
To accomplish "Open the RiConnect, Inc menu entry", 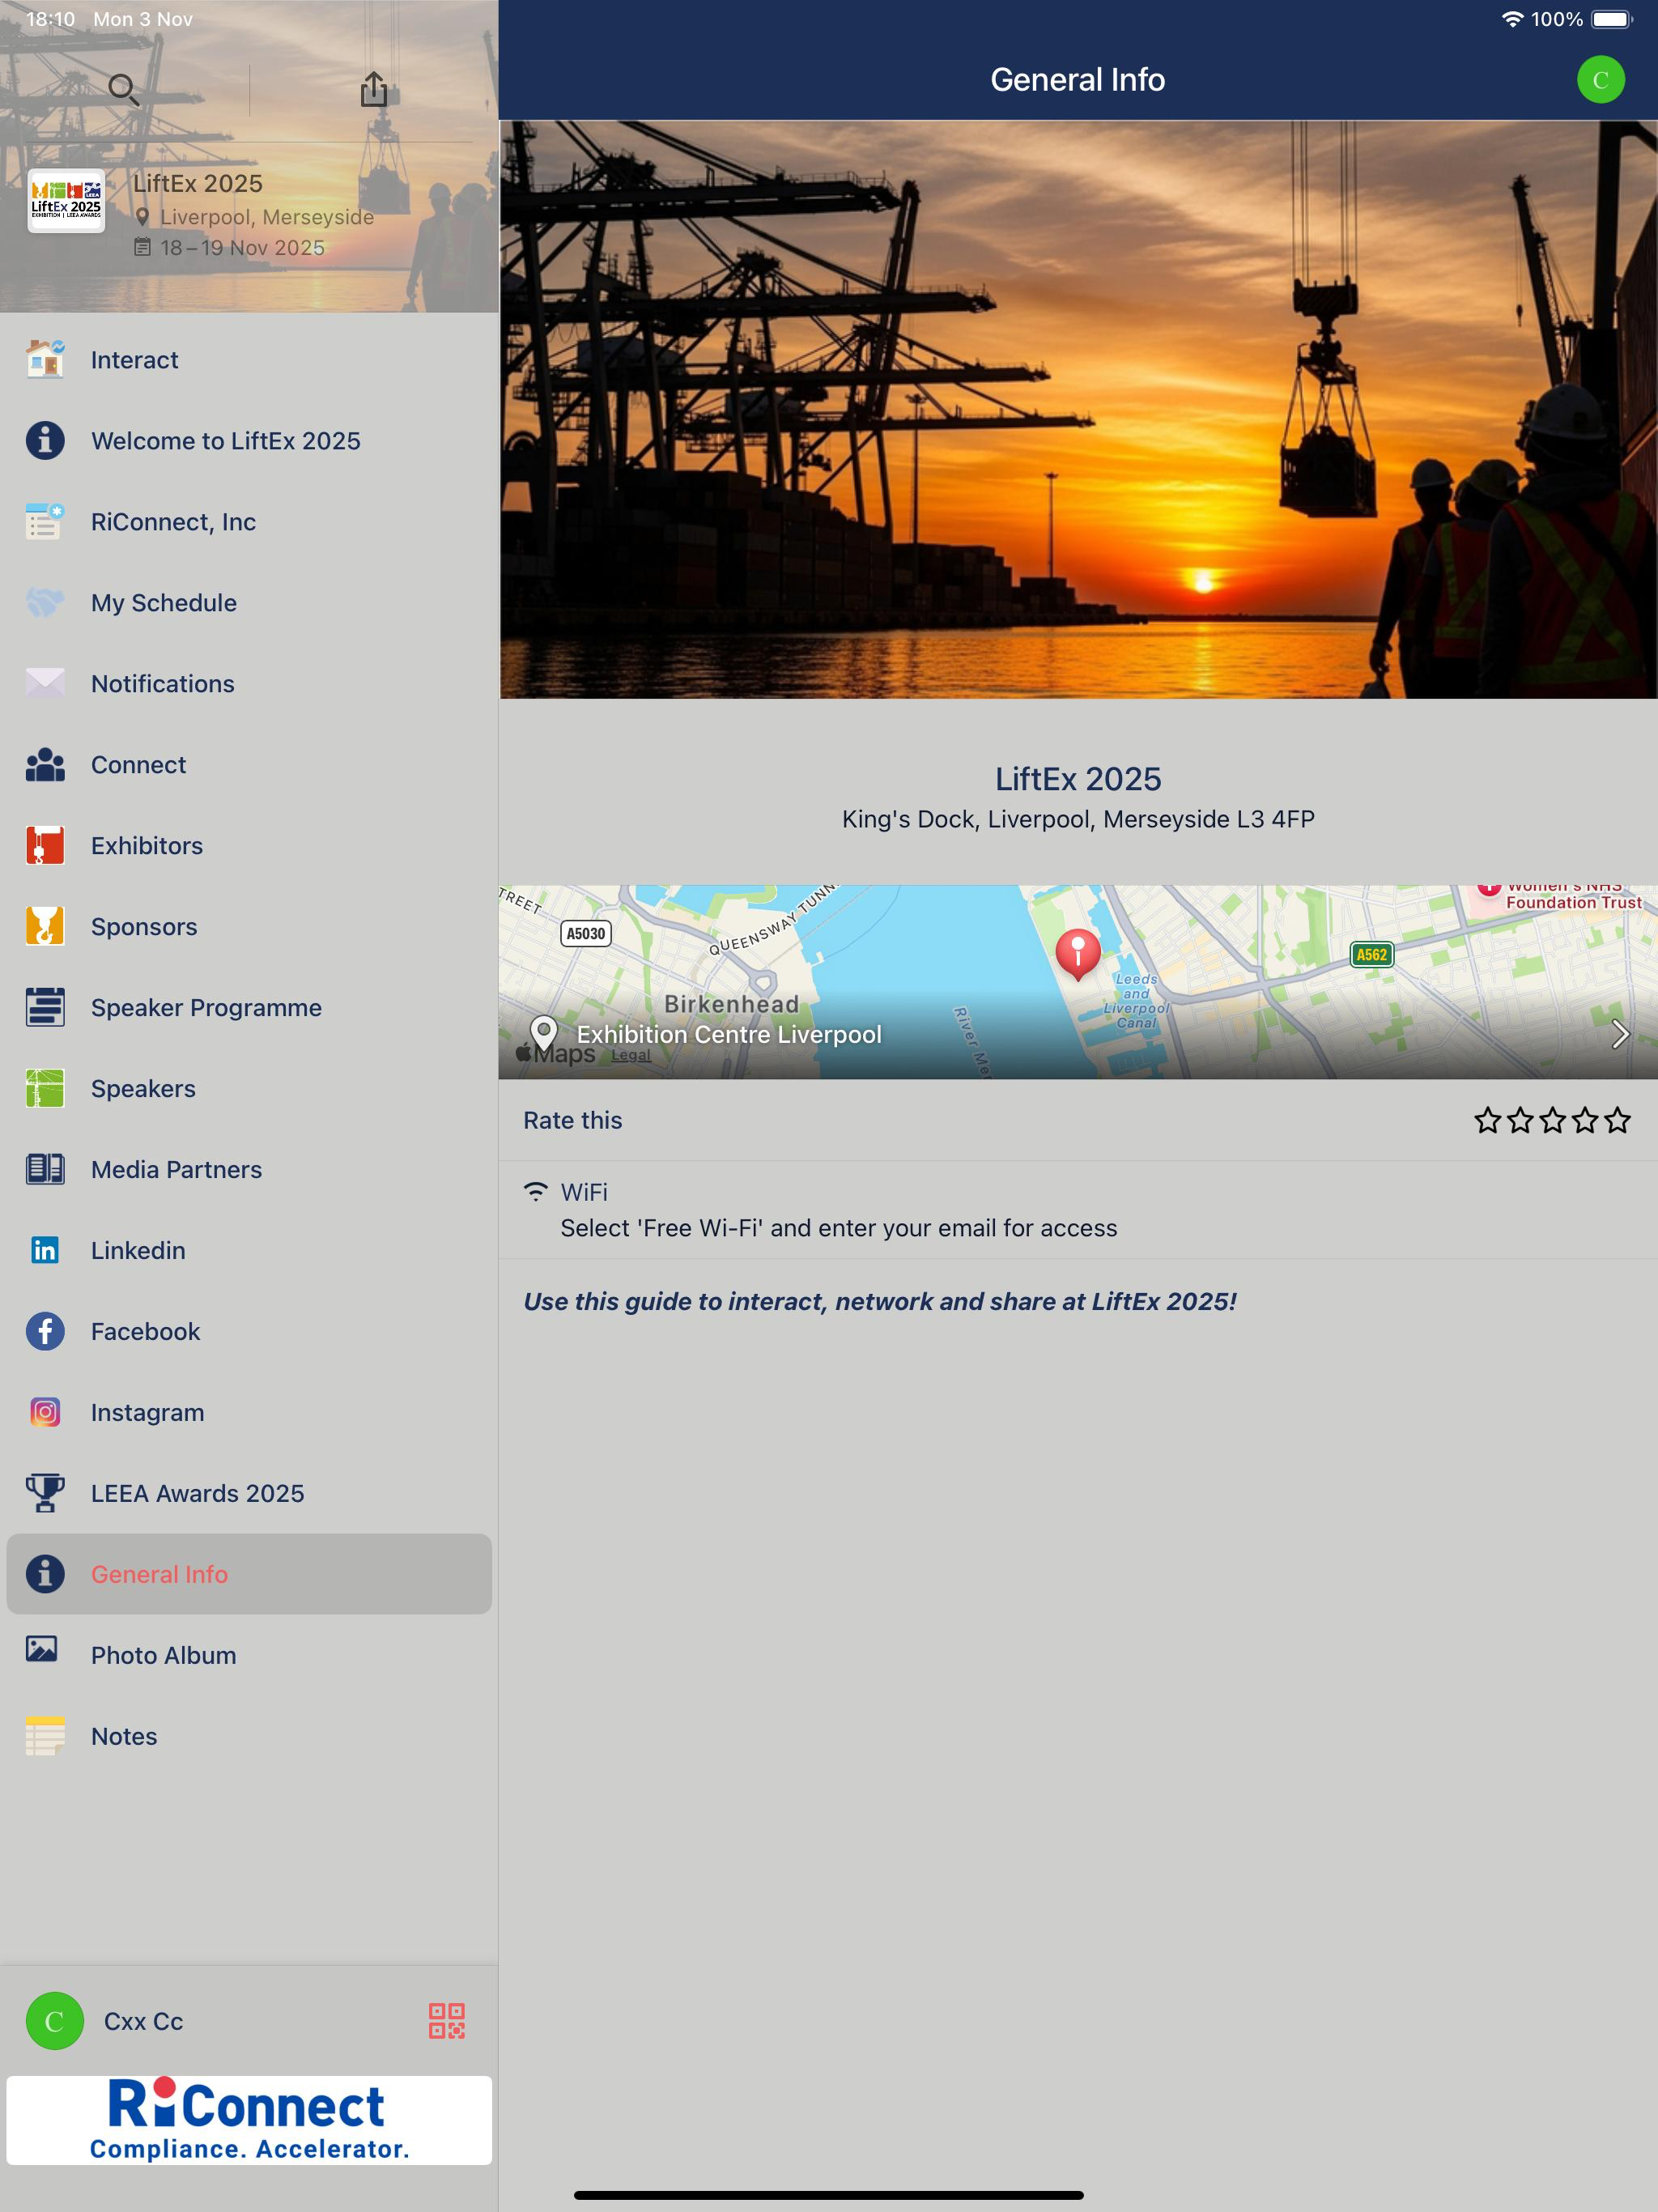I will click(x=249, y=522).
